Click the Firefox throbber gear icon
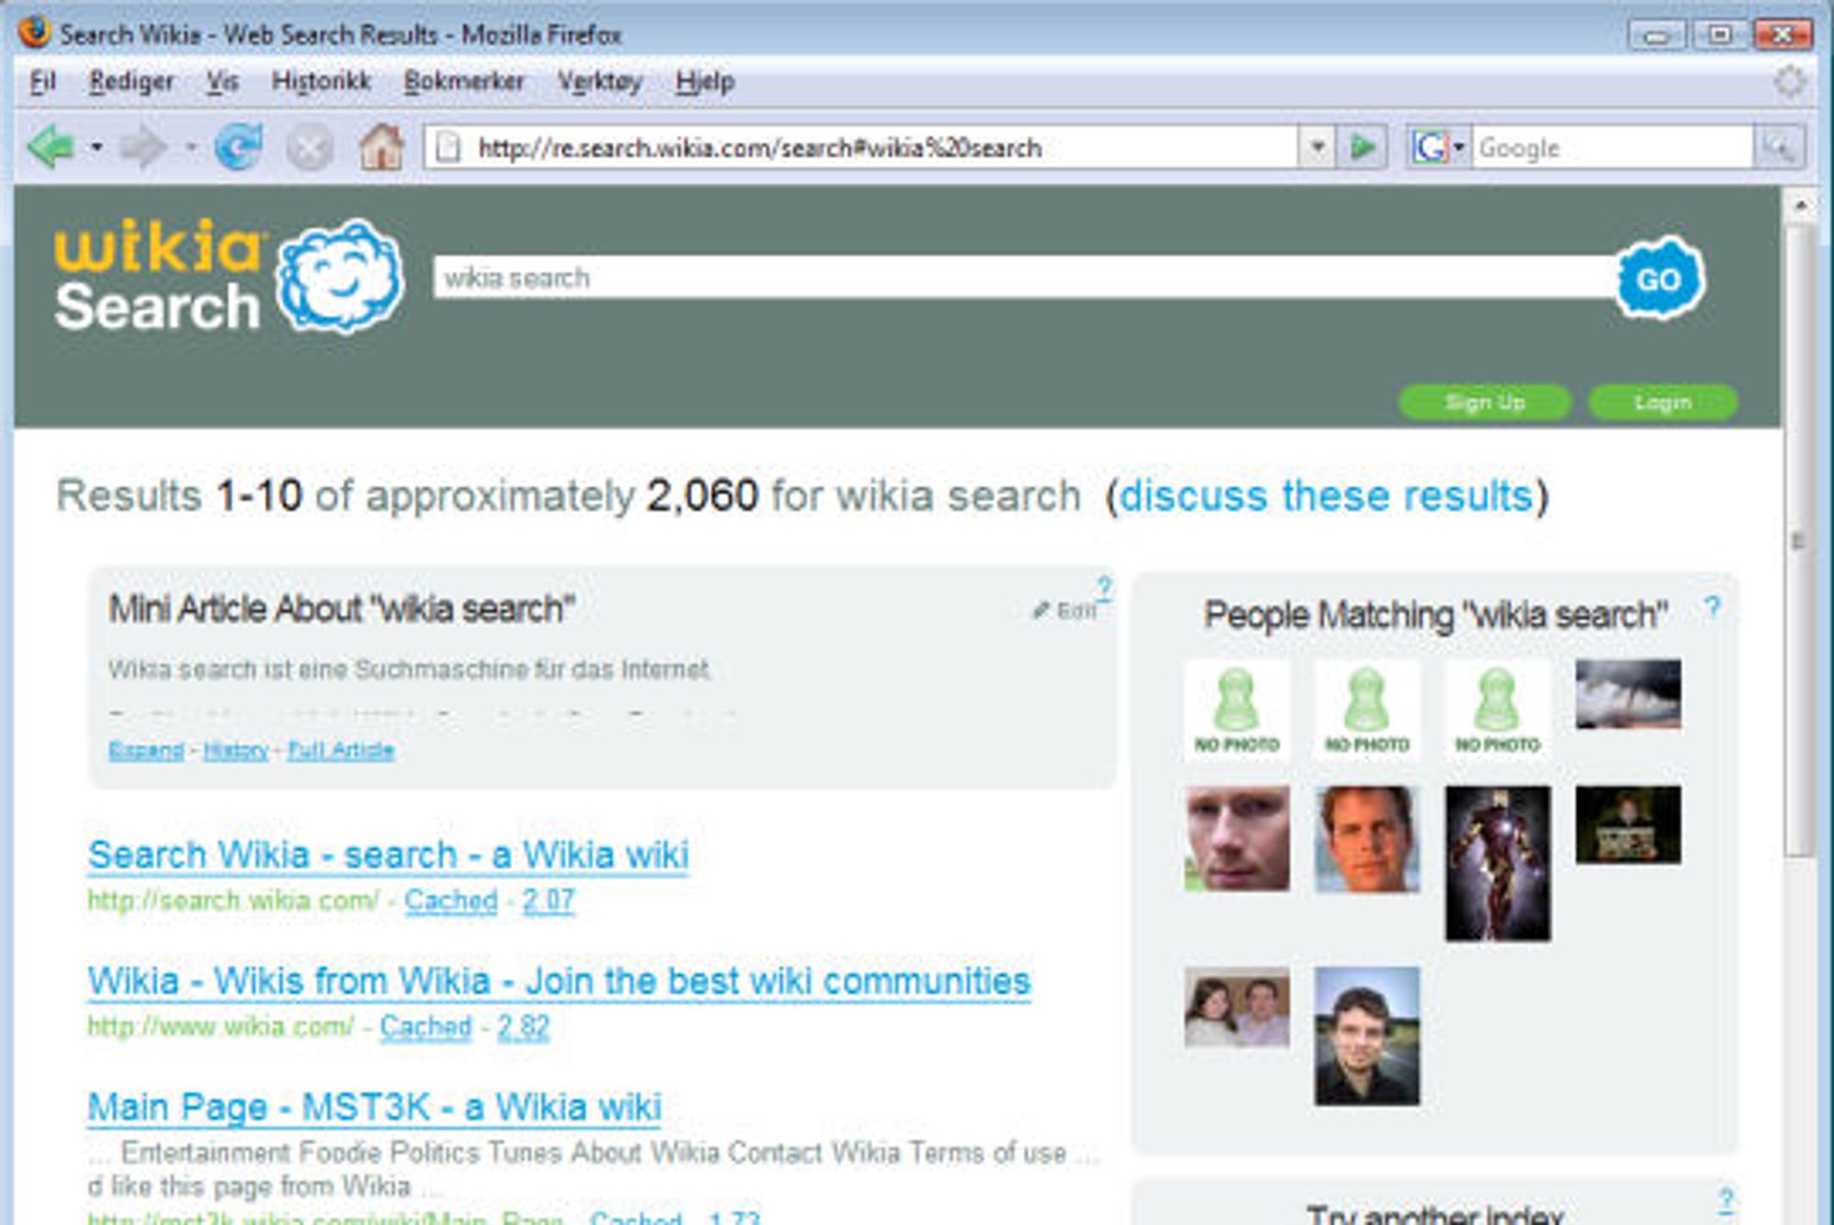 1789,82
